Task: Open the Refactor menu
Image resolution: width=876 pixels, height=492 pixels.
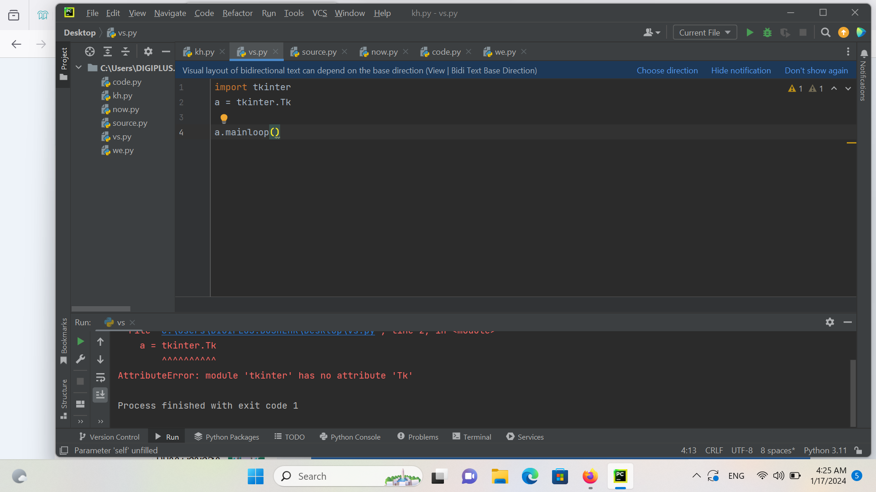Action: click(237, 13)
